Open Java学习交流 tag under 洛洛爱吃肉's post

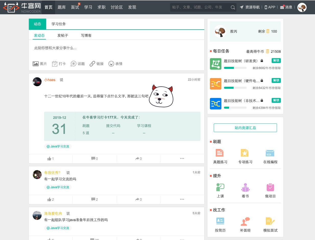(58, 228)
